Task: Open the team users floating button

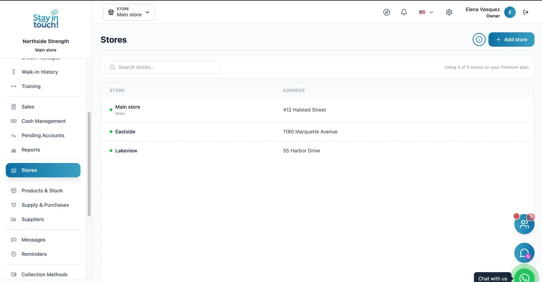Action: pyautogui.click(x=524, y=224)
